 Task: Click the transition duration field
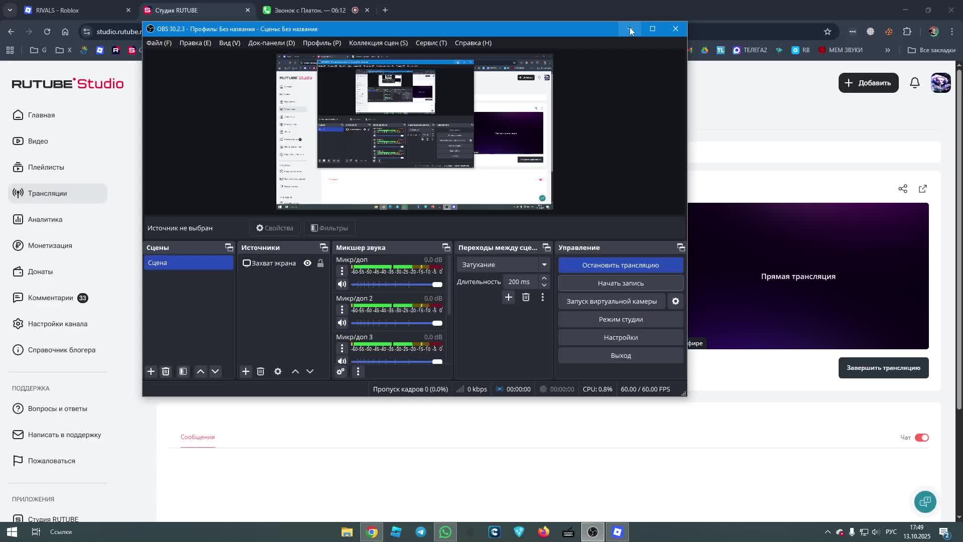coord(521,282)
